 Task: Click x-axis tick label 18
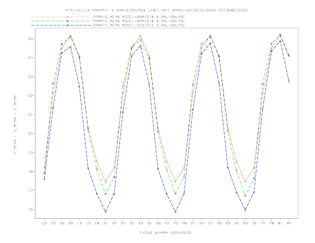point(97,223)
